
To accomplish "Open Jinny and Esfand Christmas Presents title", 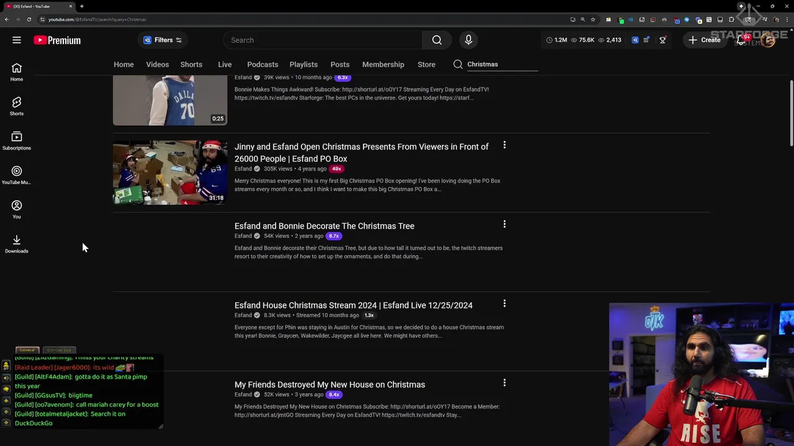I will tap(362, 152).
